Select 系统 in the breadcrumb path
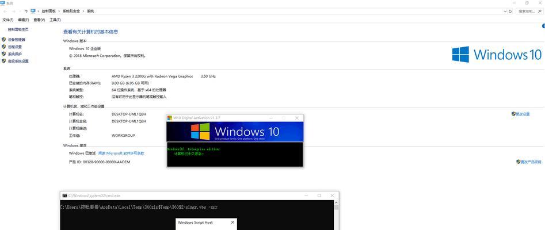The height and width of the screenshot is (230, 545). (90, 11)
